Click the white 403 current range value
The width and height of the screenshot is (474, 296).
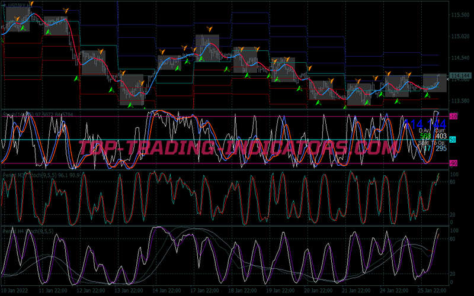(x=441, y=136)
